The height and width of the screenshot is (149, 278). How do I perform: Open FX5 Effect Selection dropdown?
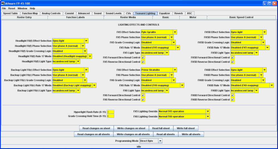pos(175,32)
